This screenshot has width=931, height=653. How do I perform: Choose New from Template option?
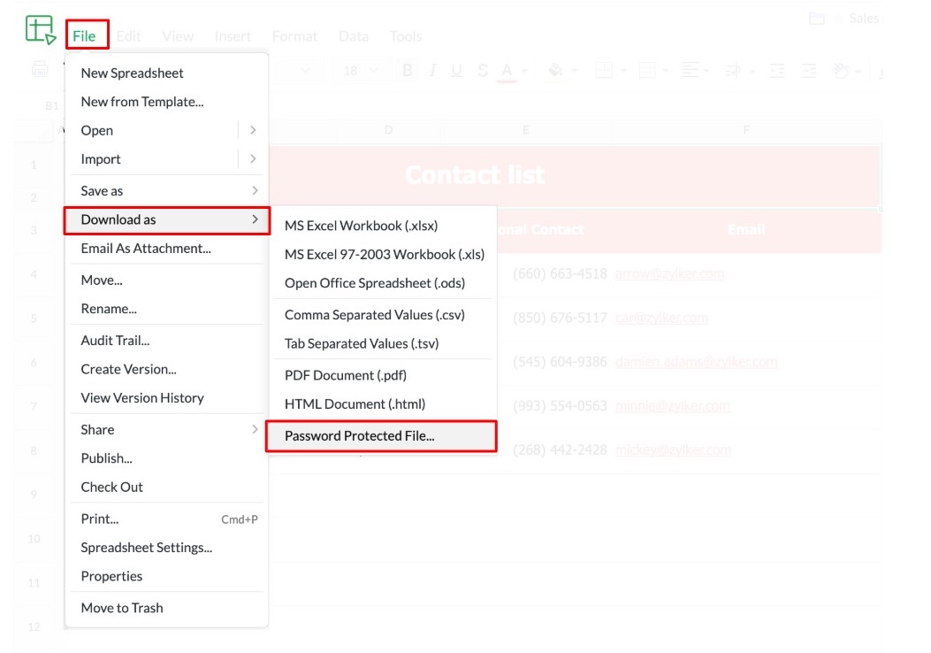click(167, 102)
